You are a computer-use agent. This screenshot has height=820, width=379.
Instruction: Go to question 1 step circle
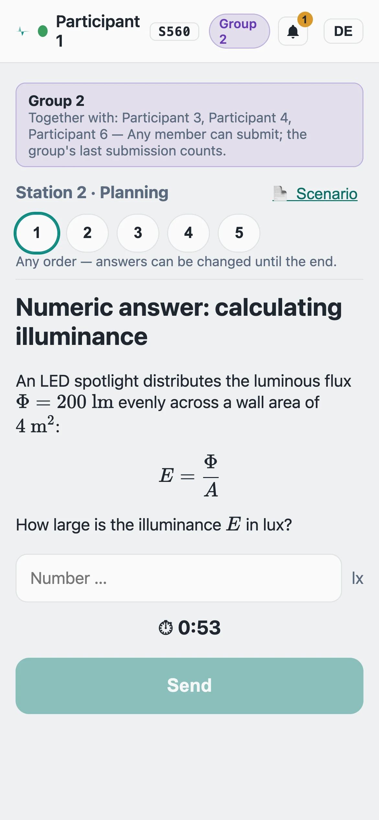pyautogui.click(x=37, y=233)
